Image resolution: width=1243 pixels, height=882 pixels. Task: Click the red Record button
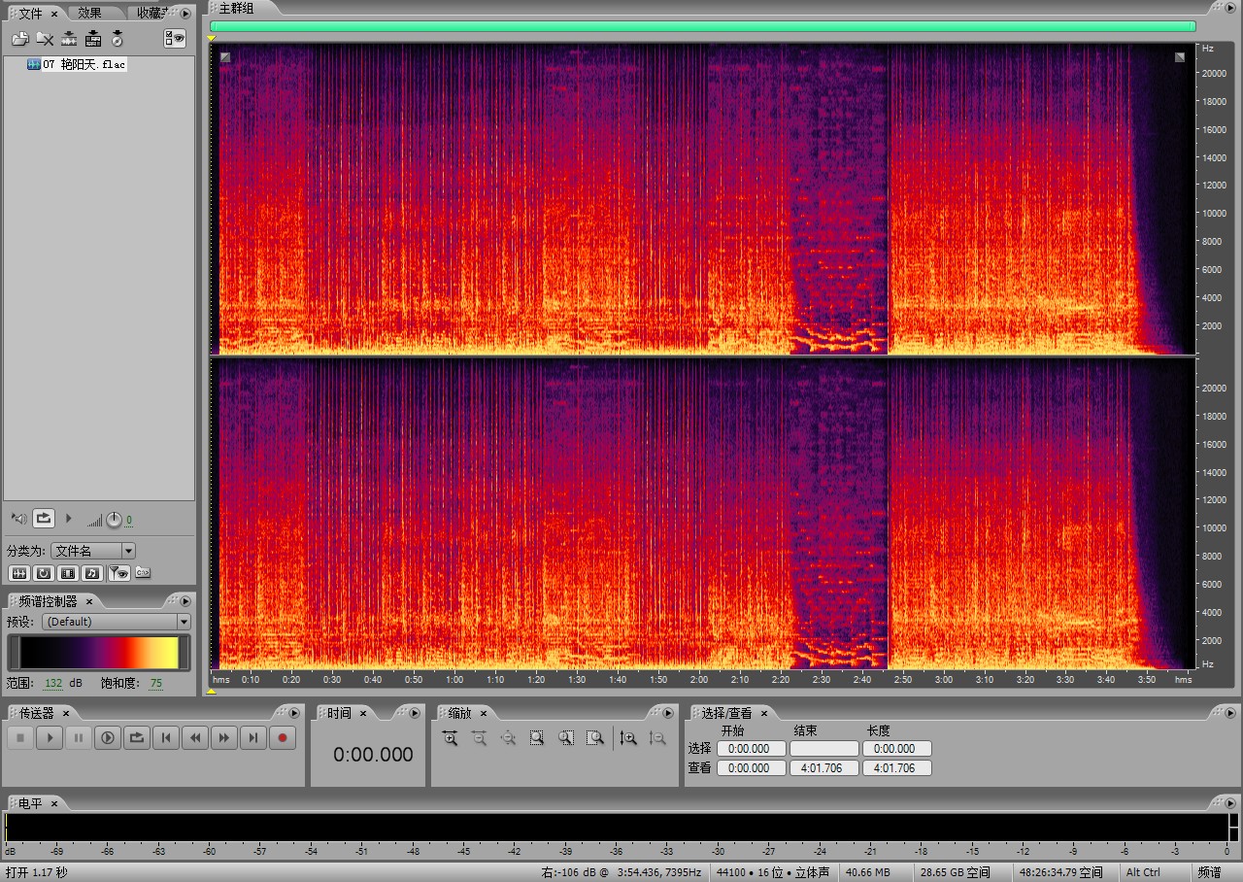(x=283, y=738)
